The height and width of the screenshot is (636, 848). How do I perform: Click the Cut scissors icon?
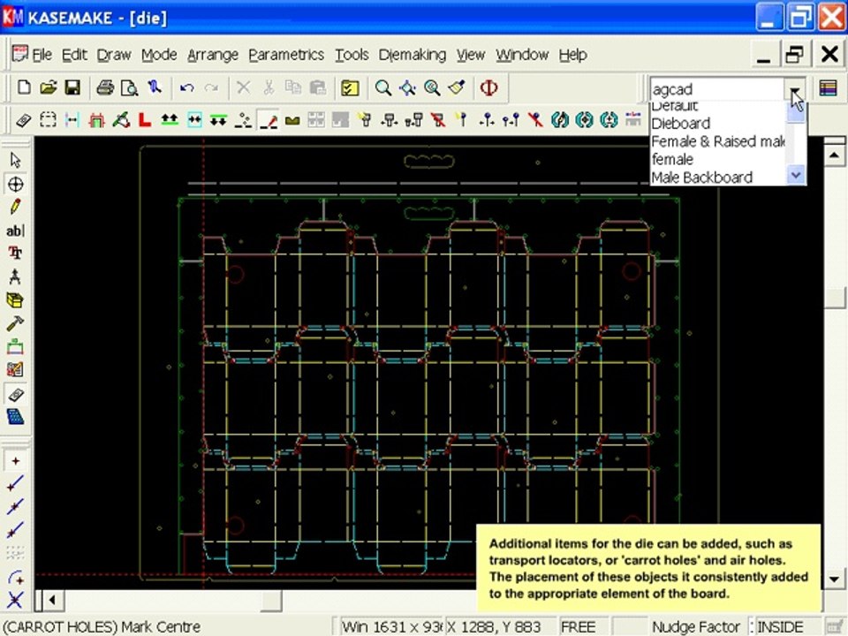click(269, 87)
